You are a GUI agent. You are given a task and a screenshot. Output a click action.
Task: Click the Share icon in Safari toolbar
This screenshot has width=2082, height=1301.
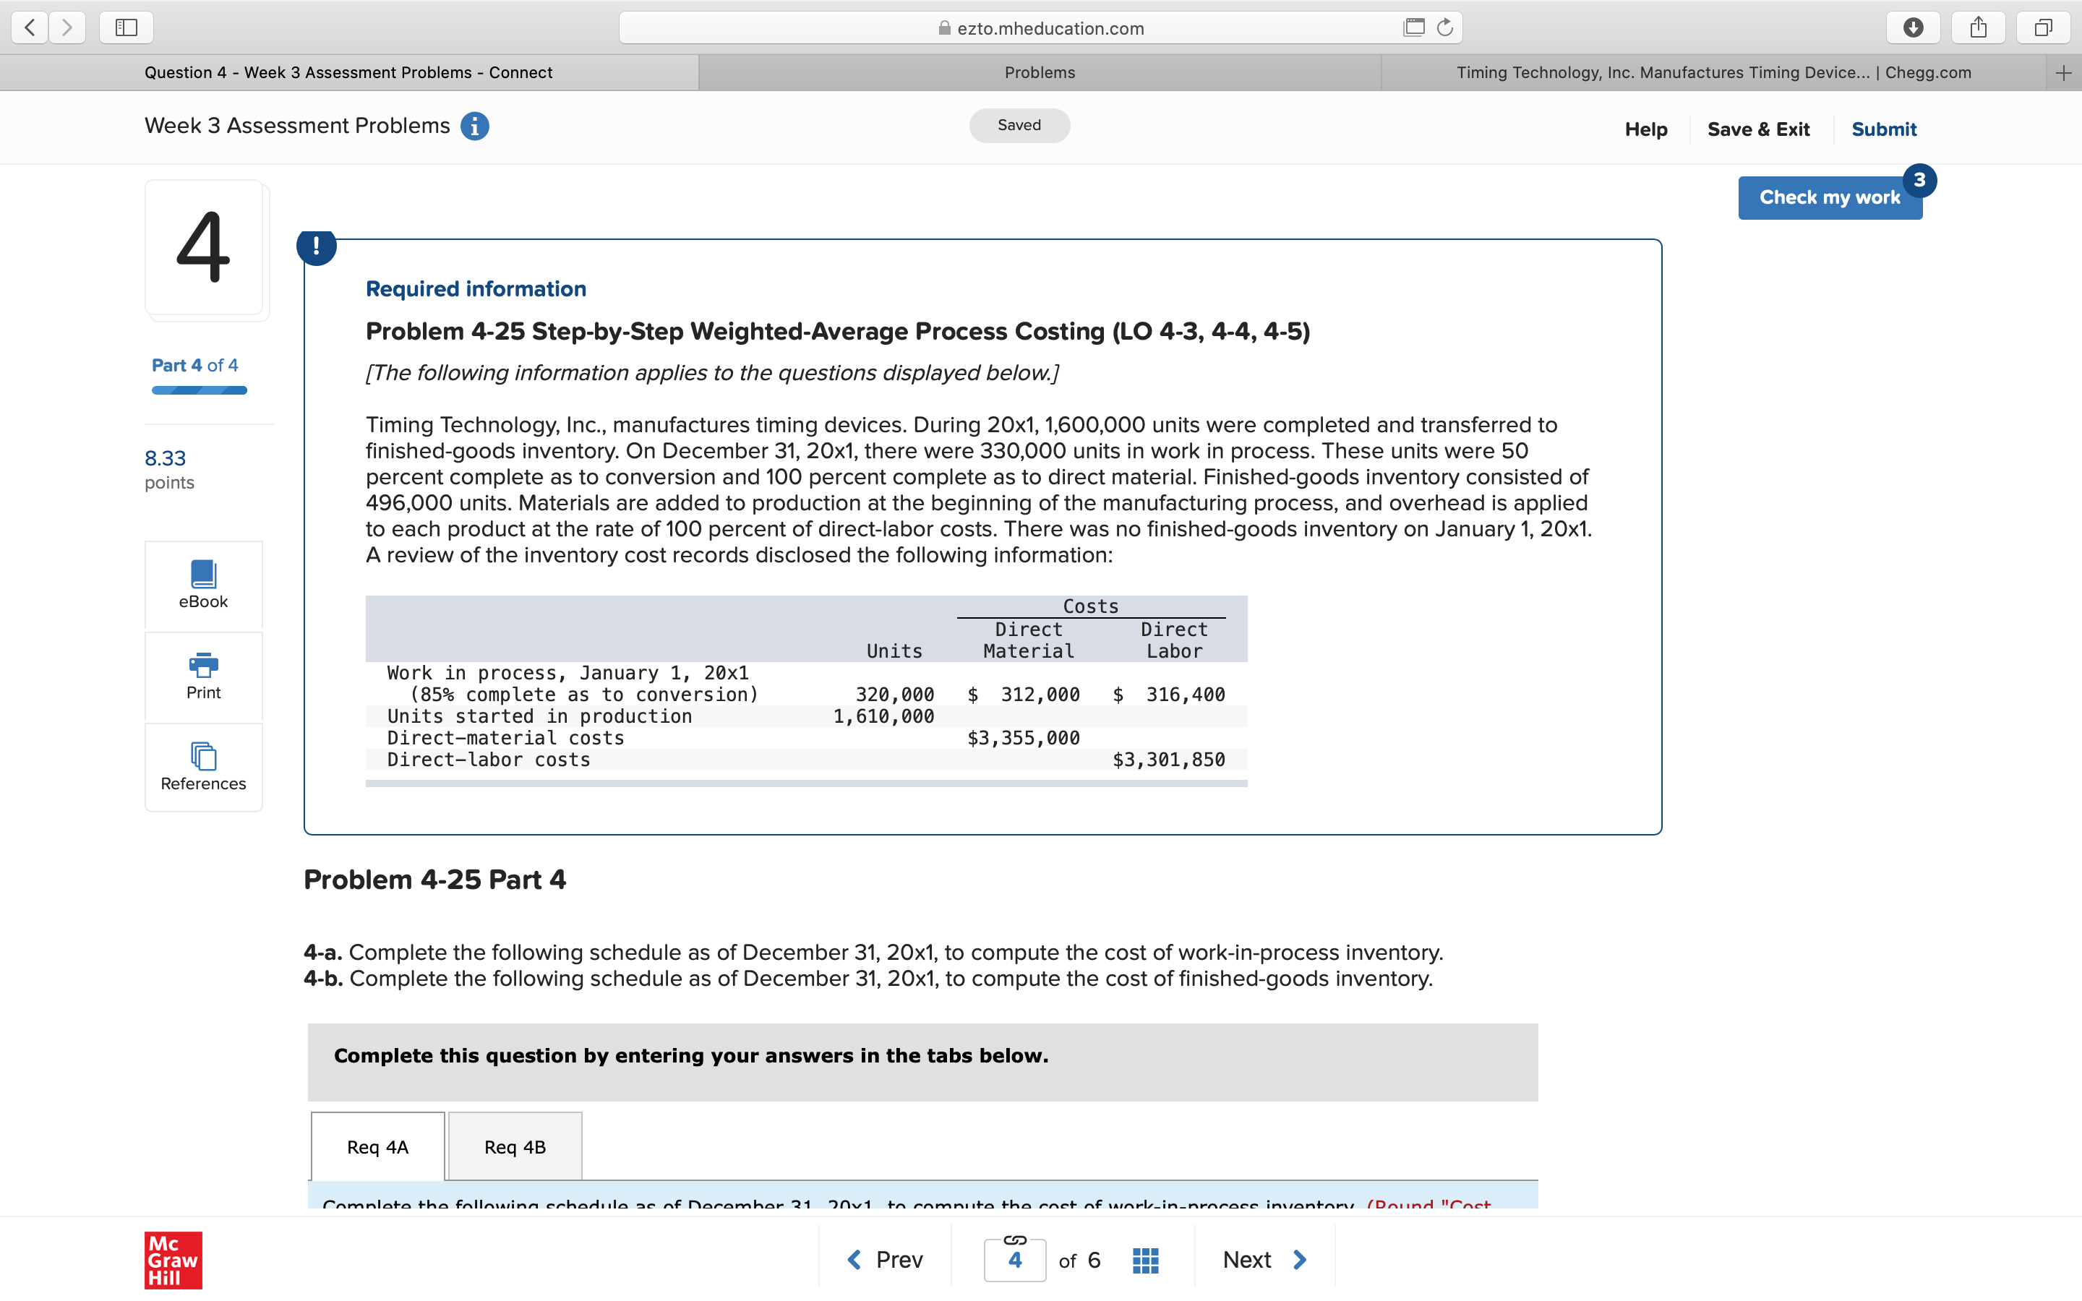(1978, 27)
